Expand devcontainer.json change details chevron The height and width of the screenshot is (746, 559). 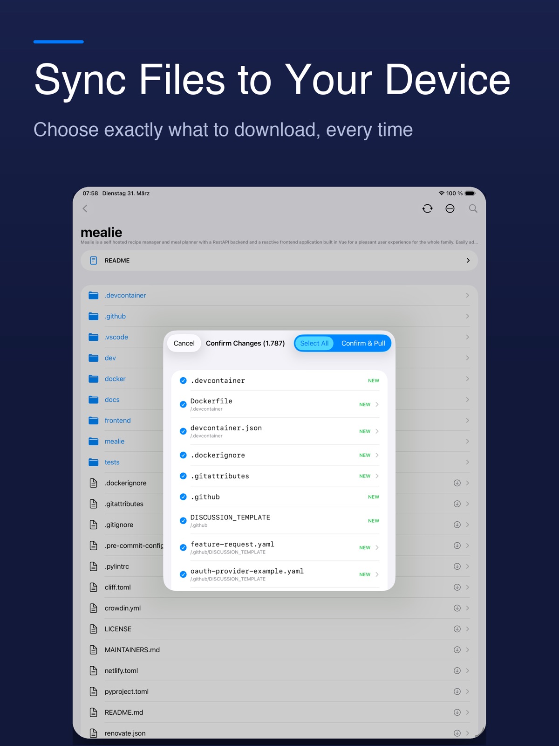pos(377,431)
